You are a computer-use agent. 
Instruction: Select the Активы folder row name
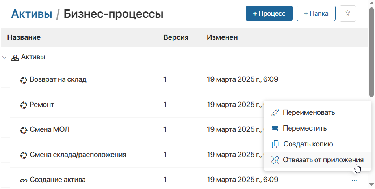tap(33, 57)
